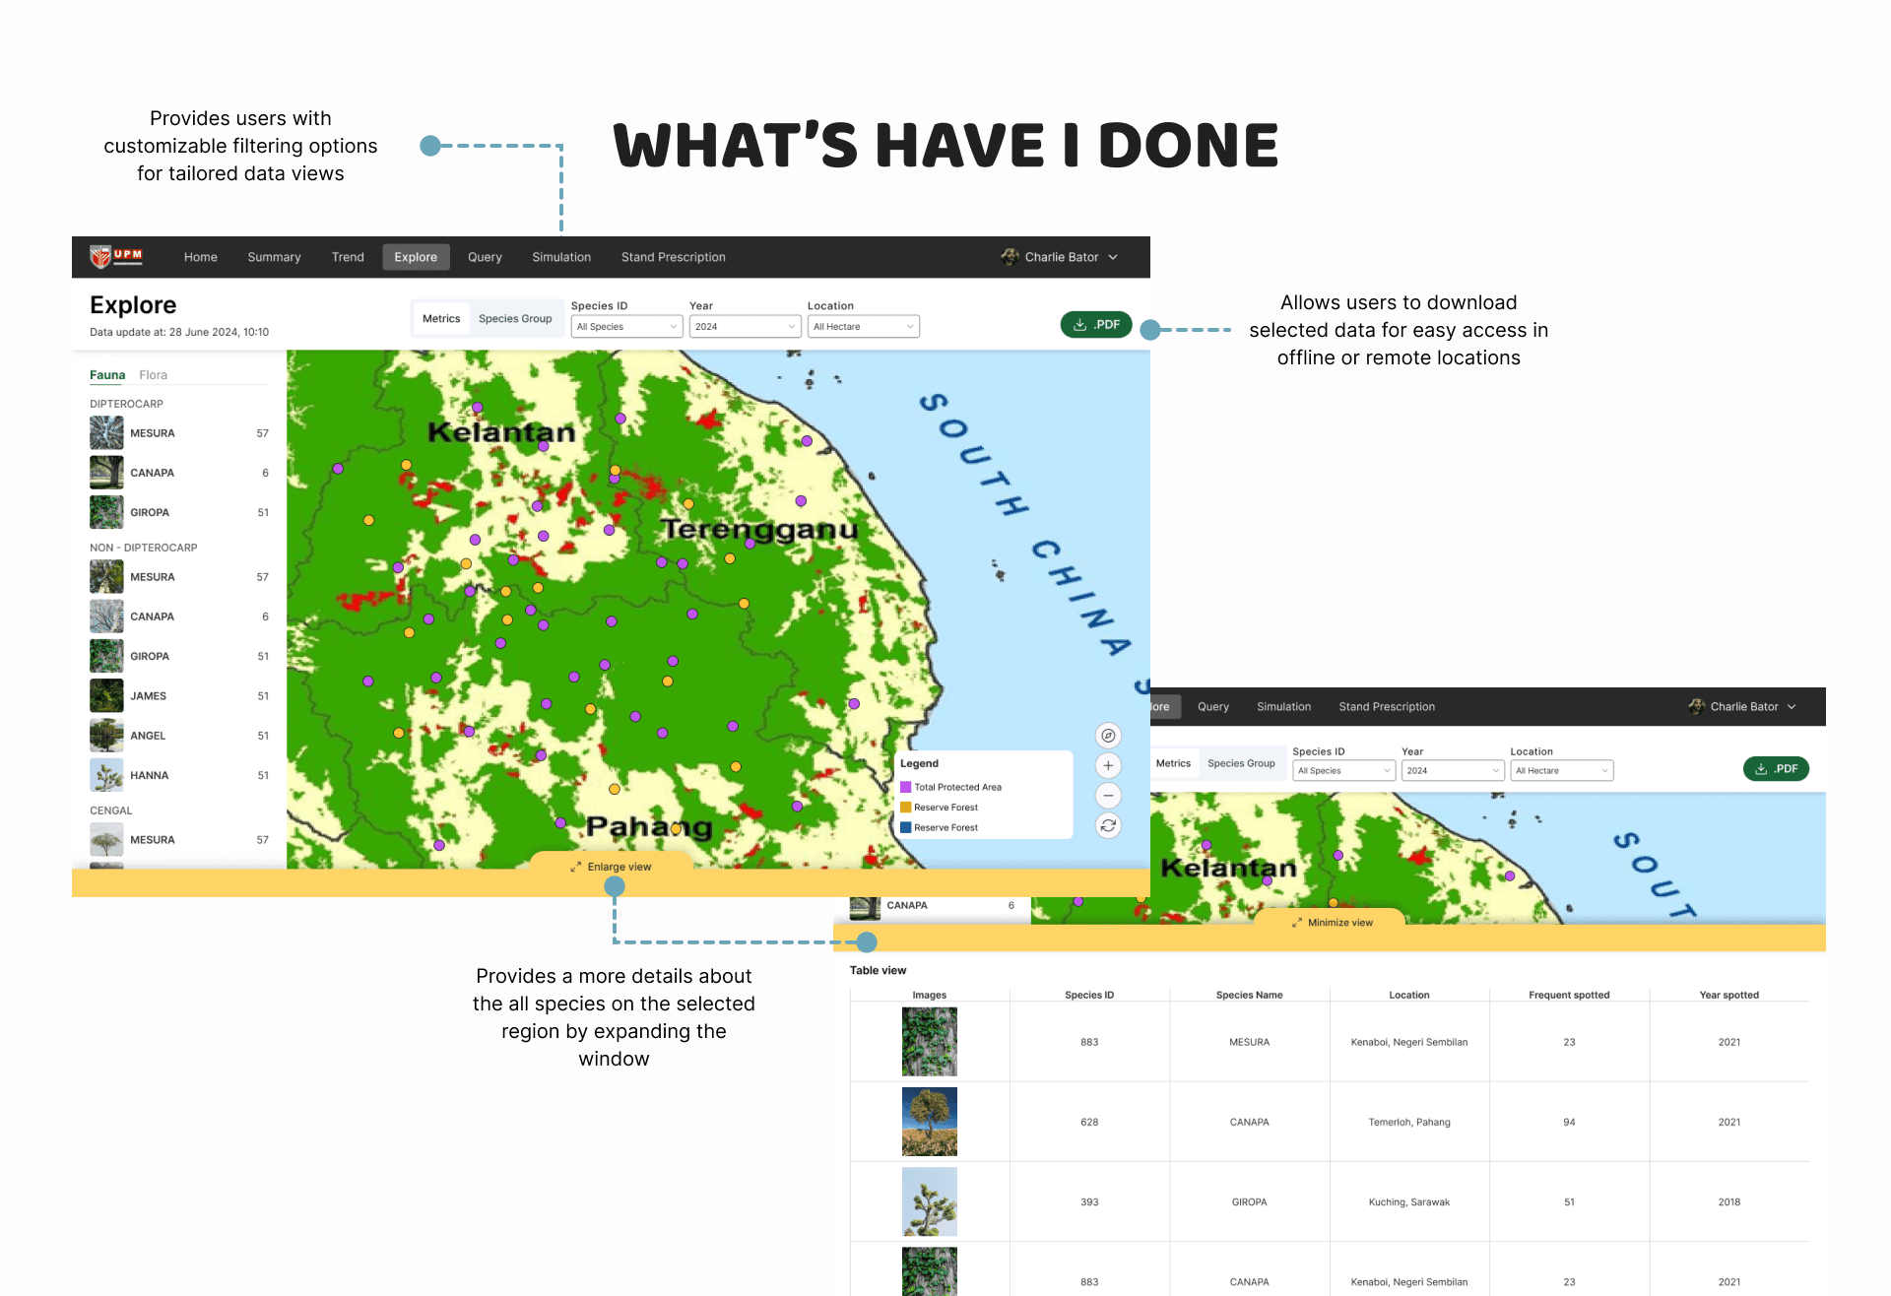Screen dimensions: 1891x1296
Task: Open the Home nav link
Action: coord(200,257)
